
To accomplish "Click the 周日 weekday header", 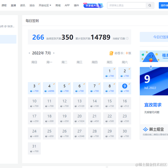I will 34,62.
